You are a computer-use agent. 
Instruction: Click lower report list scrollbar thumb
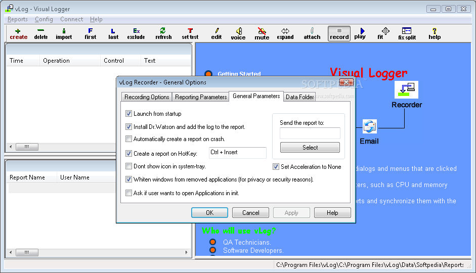coord(27,252)
